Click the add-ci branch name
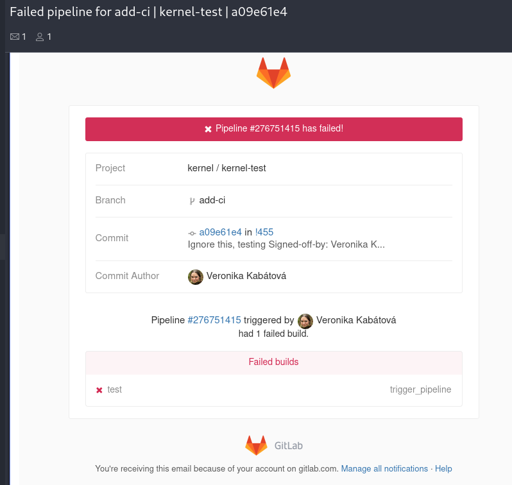 point(212,200)
